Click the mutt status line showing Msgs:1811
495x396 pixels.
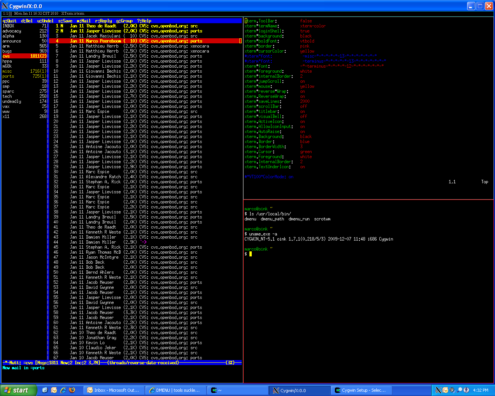coord(122,363)
